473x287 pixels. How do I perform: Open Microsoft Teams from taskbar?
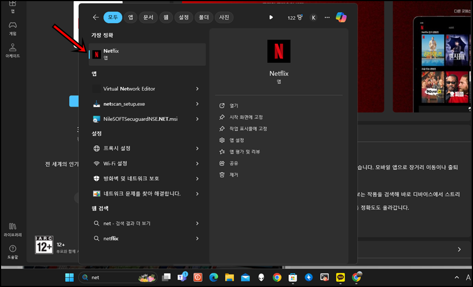(x=182, y=277)
